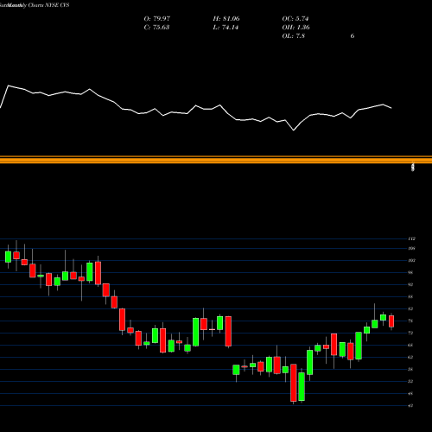Click price axis label 58
The image size is (432, 432).
pos(411,369)
